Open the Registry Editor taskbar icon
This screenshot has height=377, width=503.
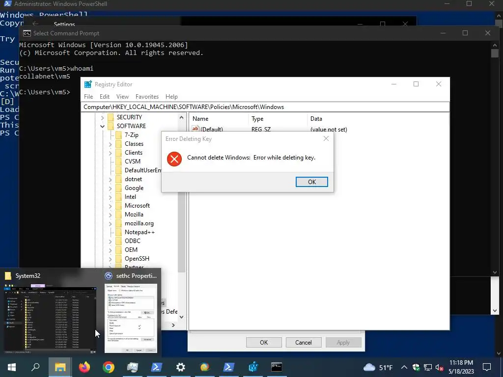(253, 367)
